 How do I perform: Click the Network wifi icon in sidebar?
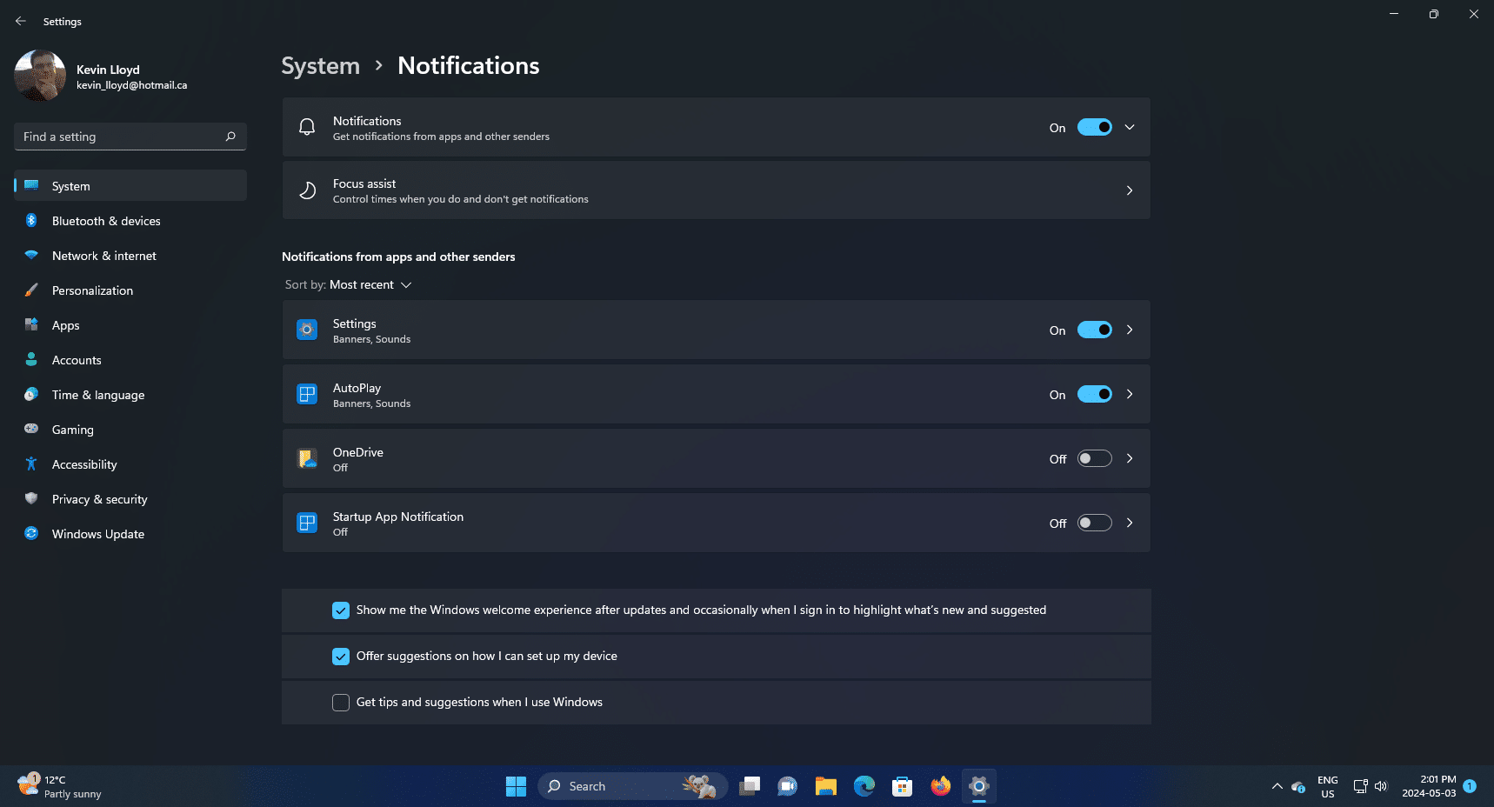tap(31, 256)
